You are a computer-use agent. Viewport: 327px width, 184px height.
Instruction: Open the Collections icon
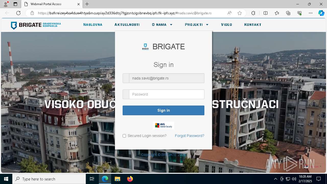288,13
